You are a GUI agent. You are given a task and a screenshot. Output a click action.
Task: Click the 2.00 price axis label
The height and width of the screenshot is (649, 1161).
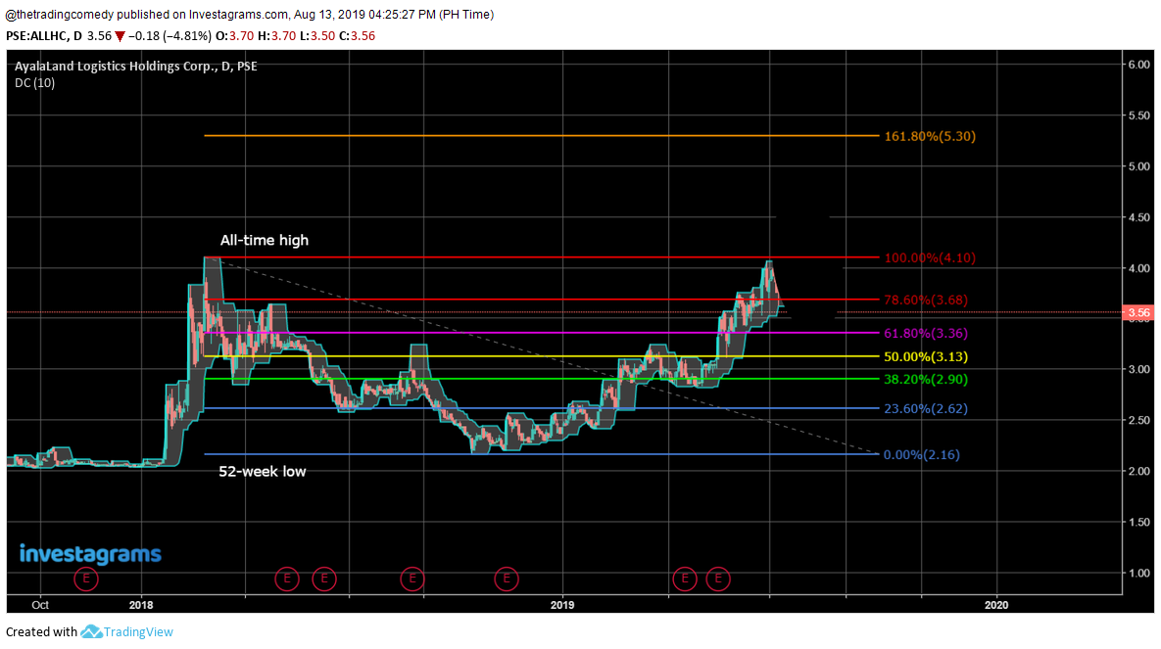(1138, 472)
